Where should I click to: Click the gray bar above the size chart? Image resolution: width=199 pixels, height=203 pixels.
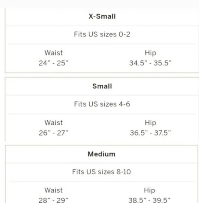tap(99, 4)
